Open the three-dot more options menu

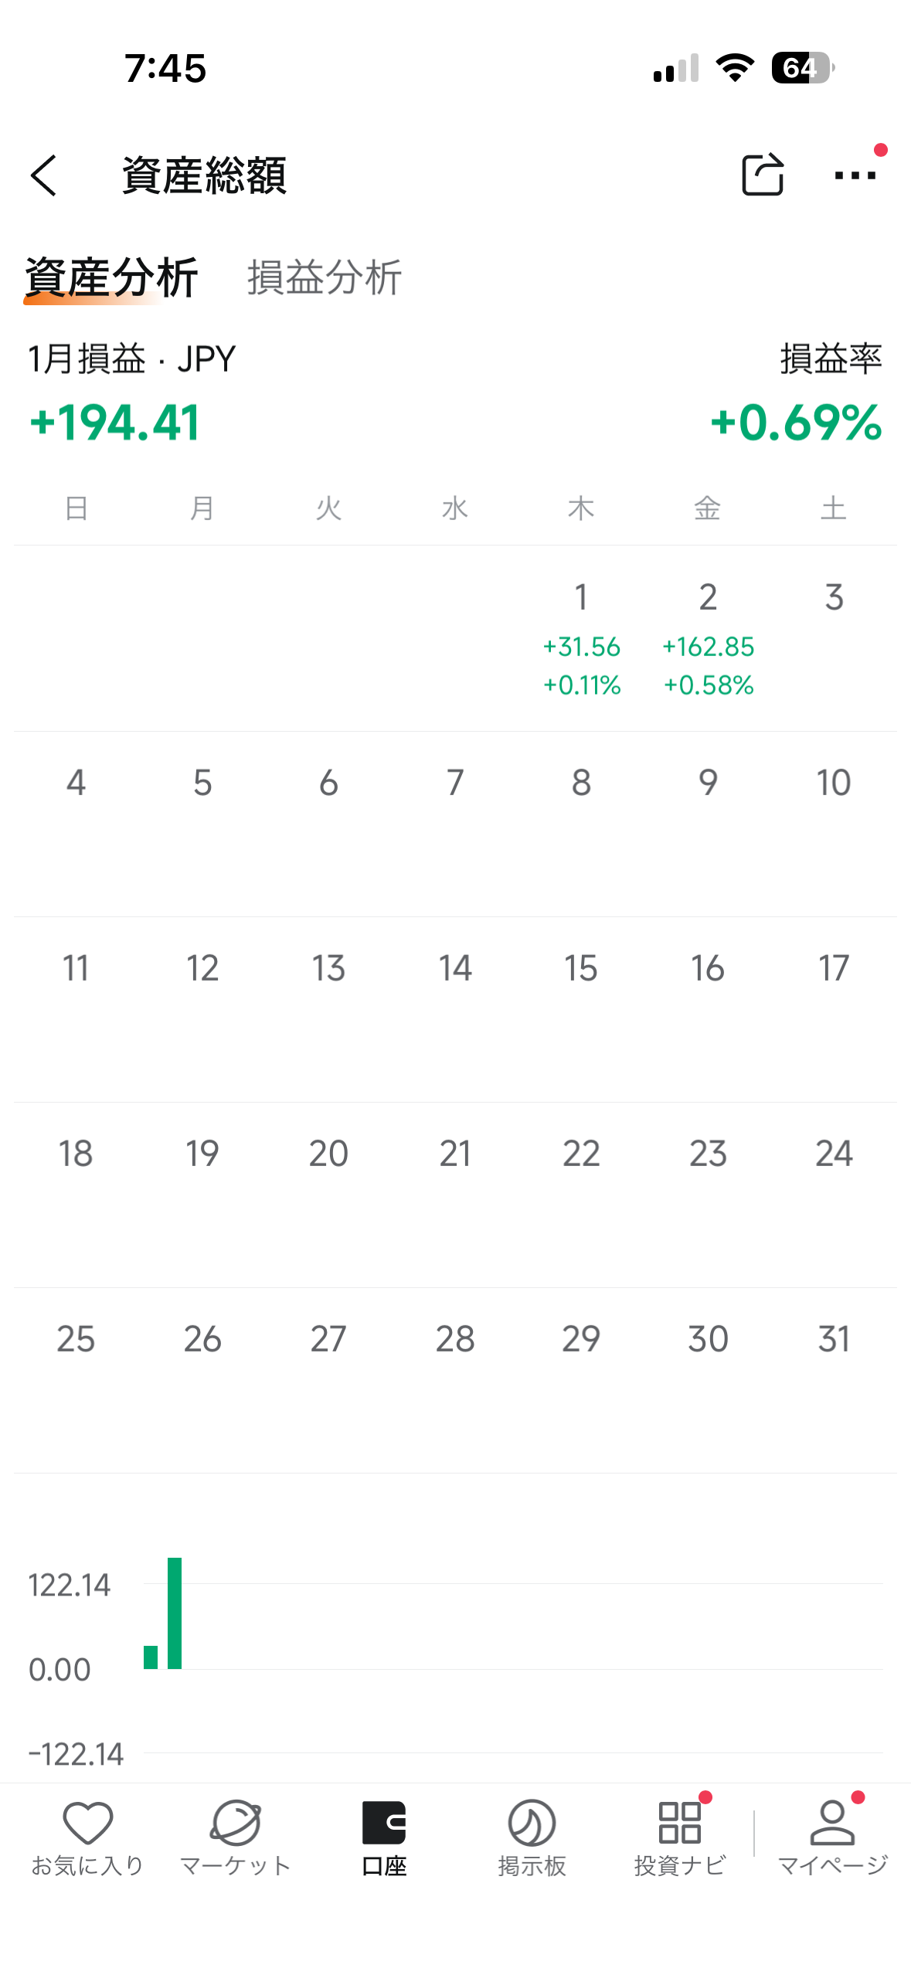click(x=855, y=175)
